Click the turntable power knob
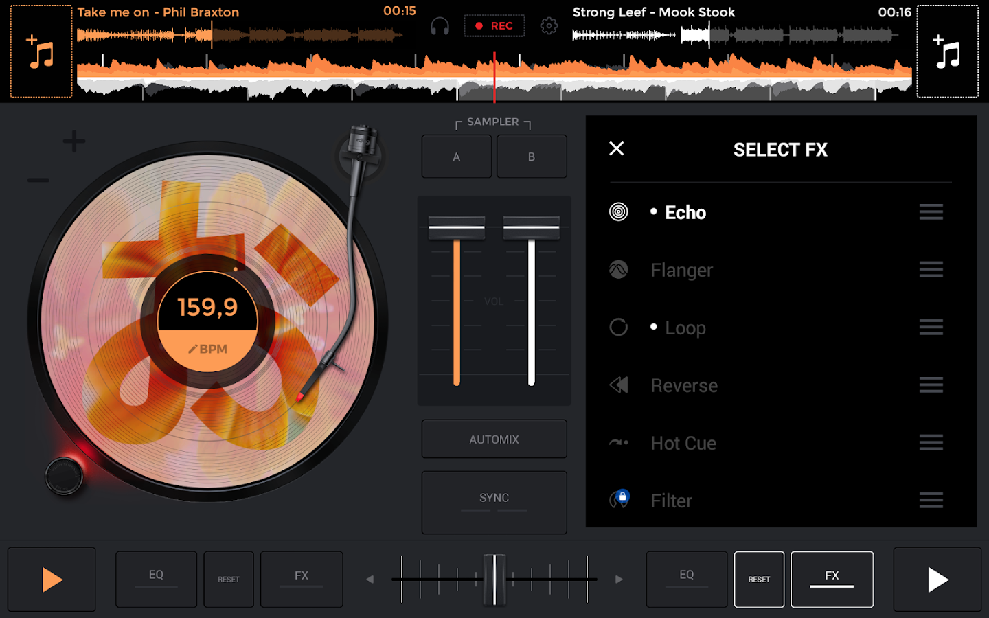989x618 pixels. tap(64, 475)
